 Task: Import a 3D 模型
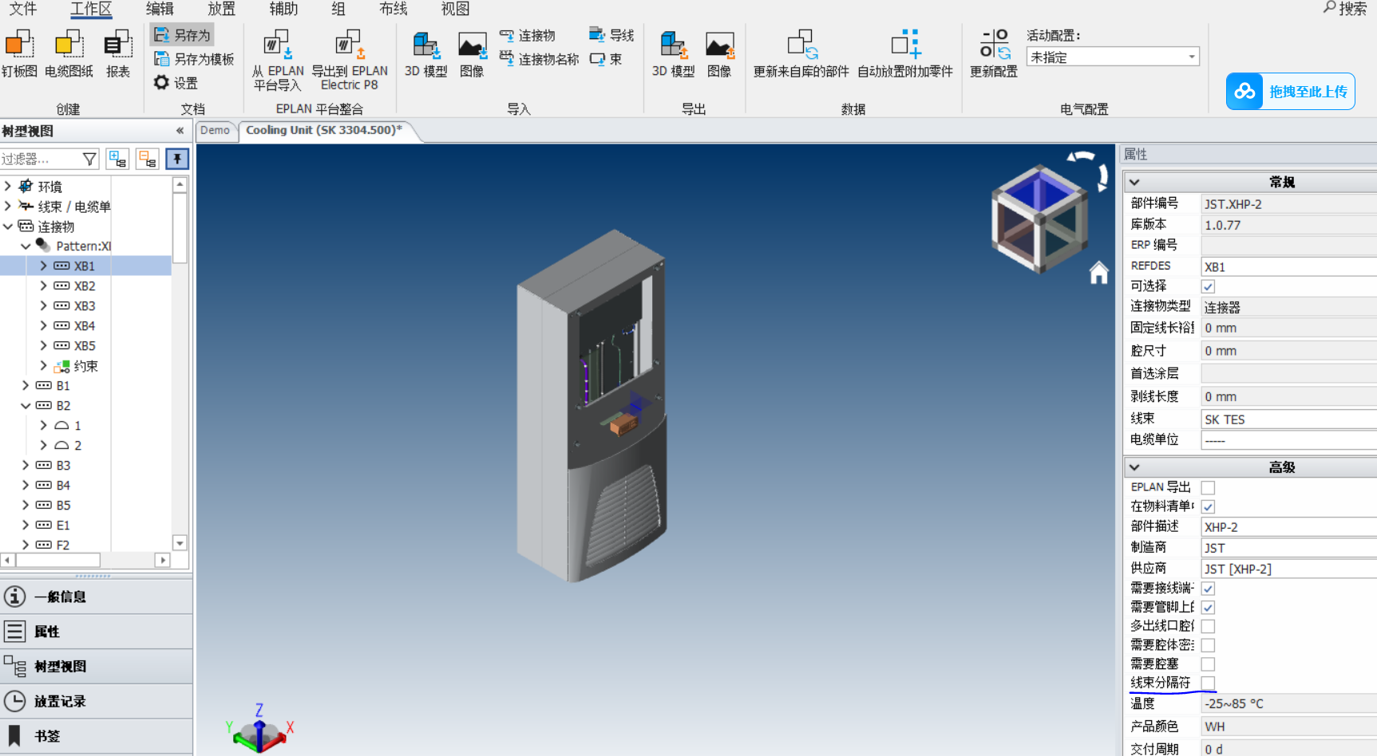click(x=425, y=53)
